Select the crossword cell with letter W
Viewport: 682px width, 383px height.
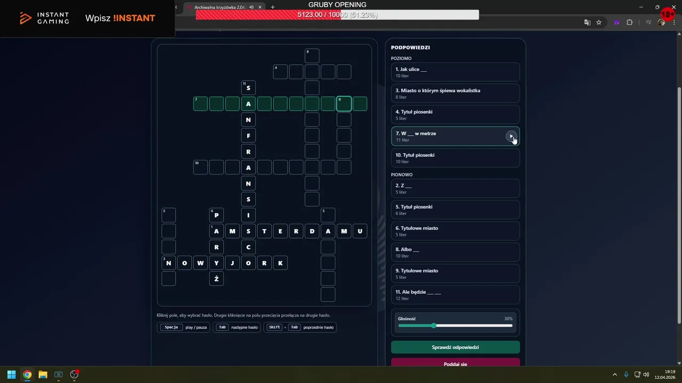click(x=200, y=263)
